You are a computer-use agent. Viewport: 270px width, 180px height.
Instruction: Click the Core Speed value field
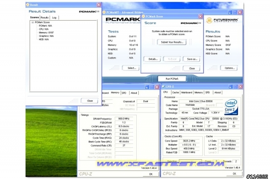tap(189, 141)
